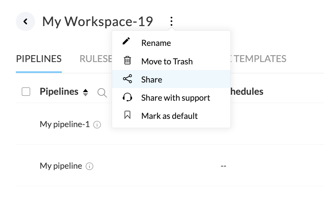324x208 pixels.
Task: Open the My pipeline-1 link
Action: click(x=65, y=124)
